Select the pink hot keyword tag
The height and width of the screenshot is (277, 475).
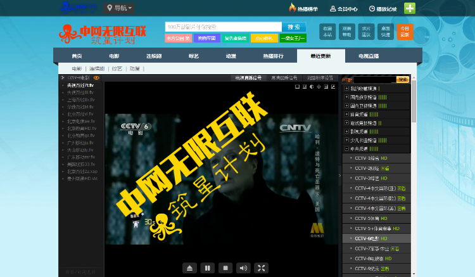(x=179, y=38)
